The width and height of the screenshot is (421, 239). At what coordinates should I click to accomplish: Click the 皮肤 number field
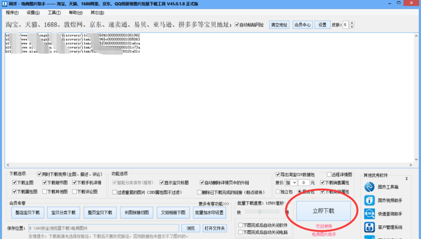click(x=346, y=25)
